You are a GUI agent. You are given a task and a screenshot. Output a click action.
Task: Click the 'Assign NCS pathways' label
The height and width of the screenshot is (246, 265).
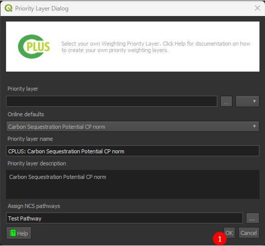[34, 206]
